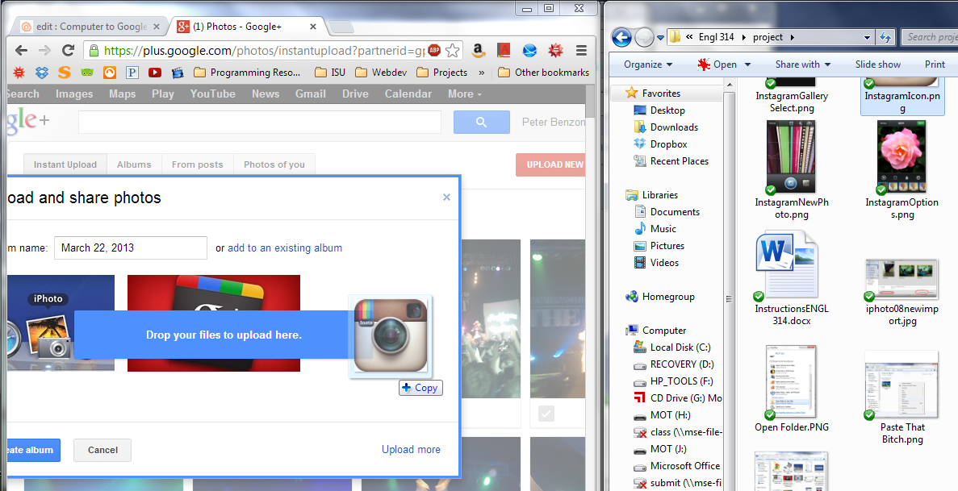
Task: Expand the recent pages arrow in Explorer
Action: (660, 38)
